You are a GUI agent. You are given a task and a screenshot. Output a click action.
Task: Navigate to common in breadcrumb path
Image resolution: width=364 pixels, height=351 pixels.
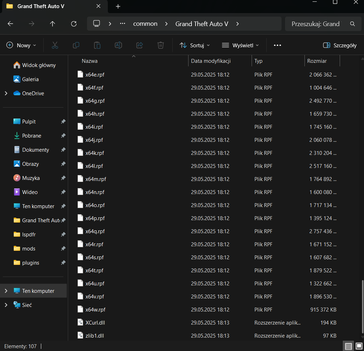[x=145, y=24]
